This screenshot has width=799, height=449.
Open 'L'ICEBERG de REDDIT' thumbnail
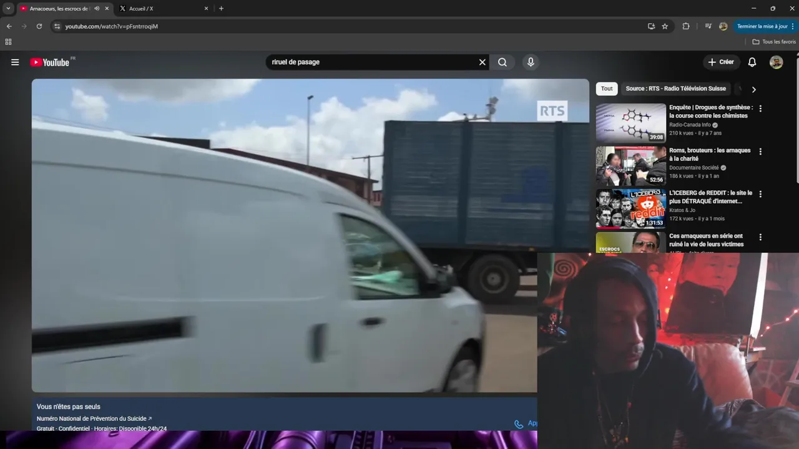click(630, 208)
